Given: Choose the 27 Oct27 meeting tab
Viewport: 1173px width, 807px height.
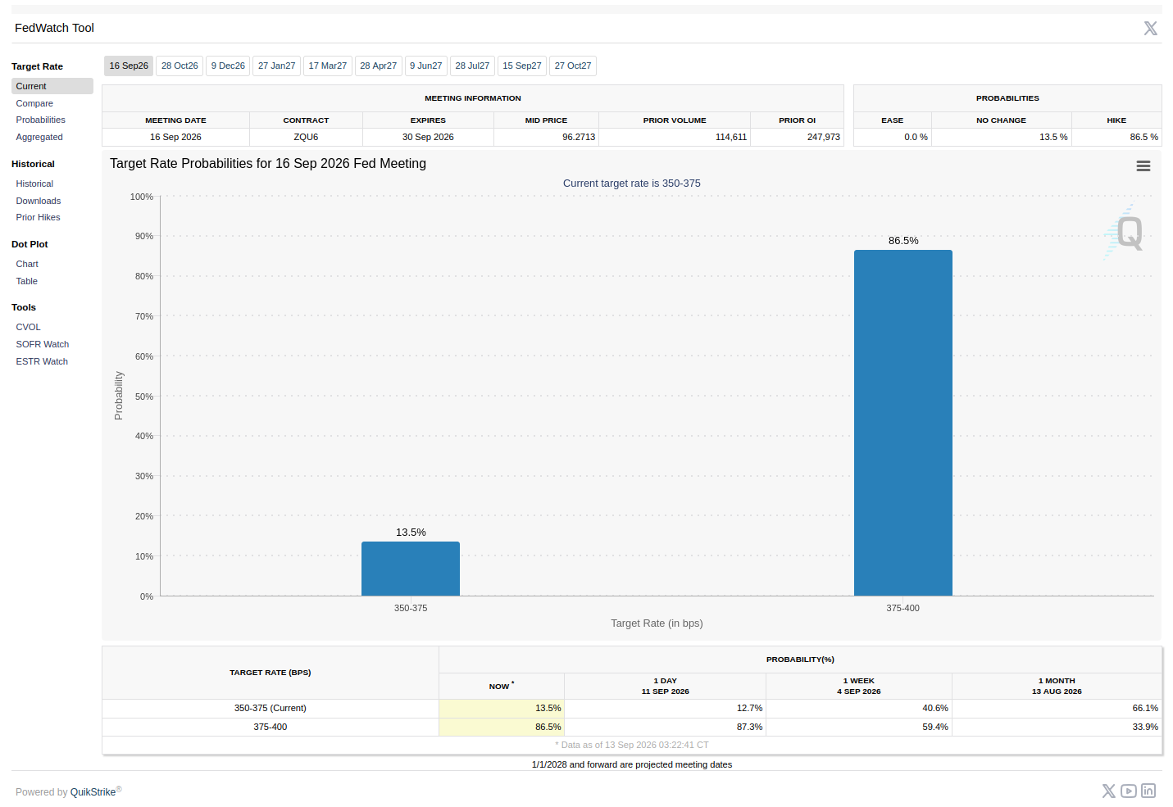Looking at the screenshot, I should (573, 66).
